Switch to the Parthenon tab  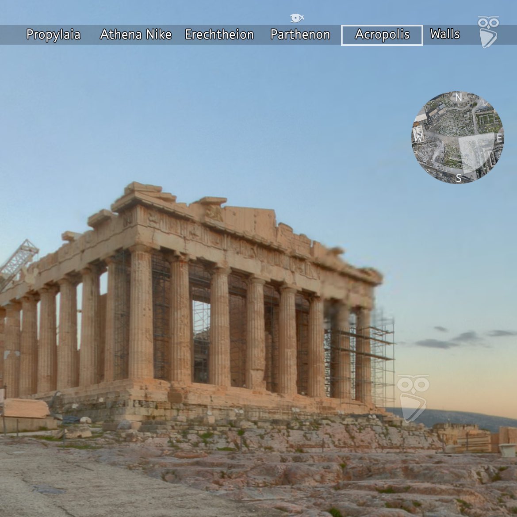pyautogui.click(x=300, y=34)
